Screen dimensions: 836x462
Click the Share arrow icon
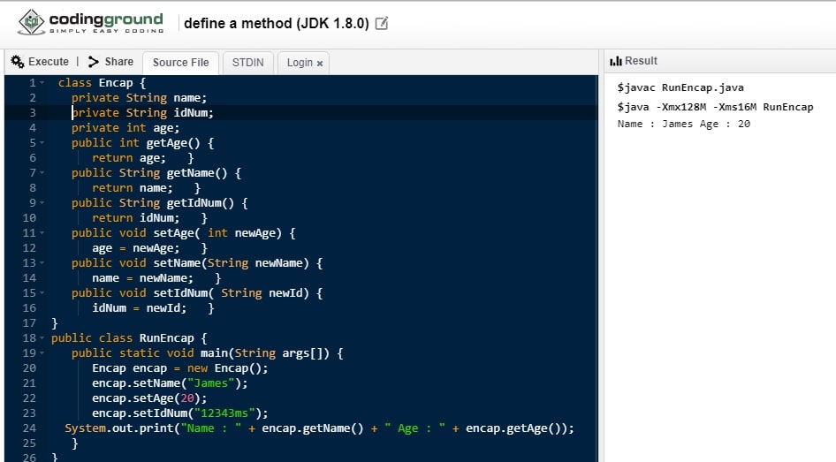[94, 62]
